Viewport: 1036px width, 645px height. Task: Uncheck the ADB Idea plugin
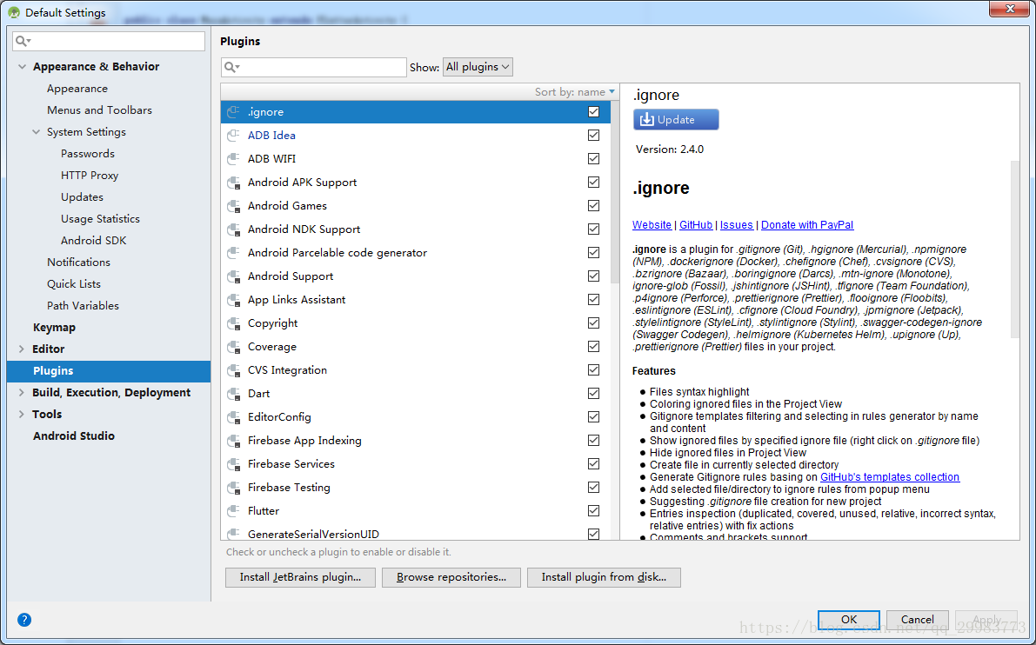click(593, 136)
